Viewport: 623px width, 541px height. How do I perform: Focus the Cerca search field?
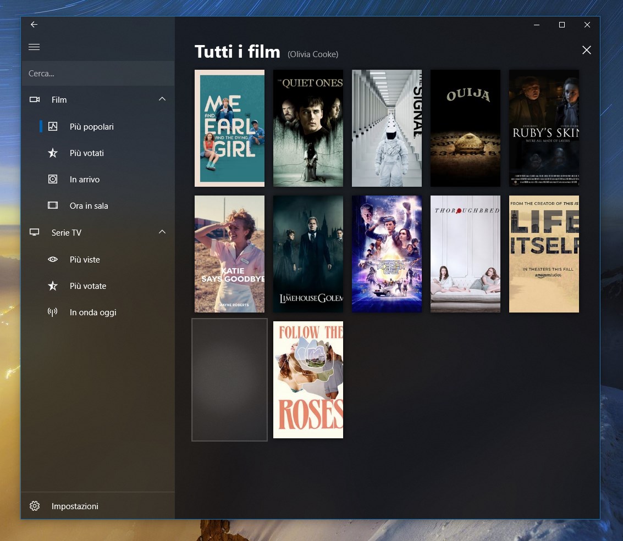tap(98, 74)
